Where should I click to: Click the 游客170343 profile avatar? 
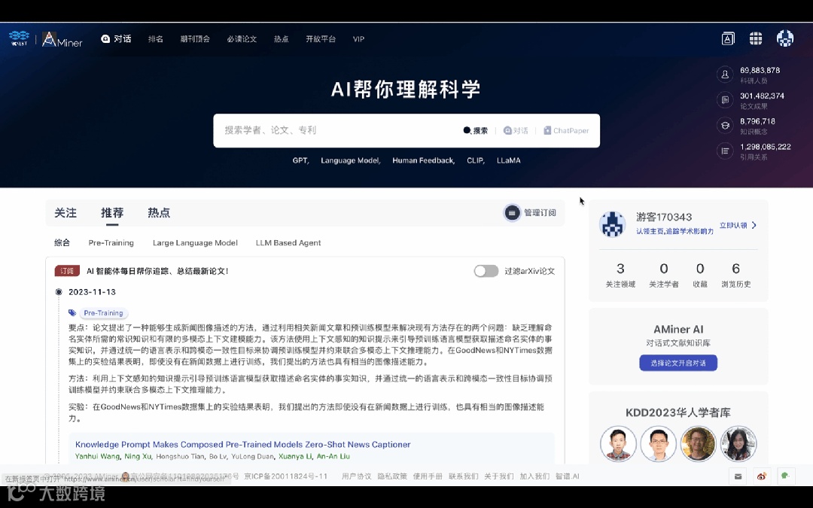pos(612,224)
